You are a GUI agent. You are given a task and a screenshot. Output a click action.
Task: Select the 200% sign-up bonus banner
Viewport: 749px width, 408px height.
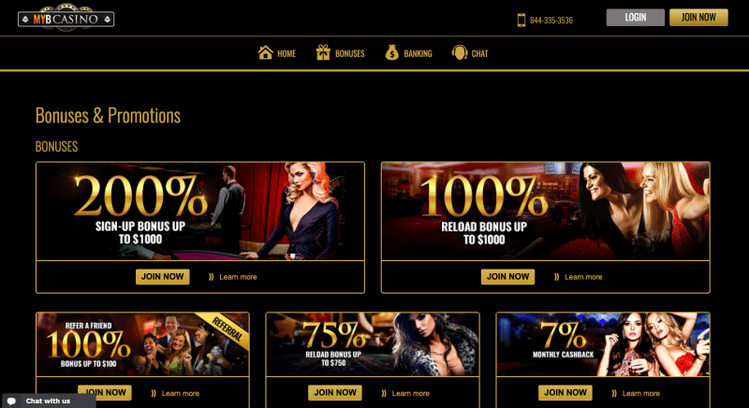click(x=200, y=211)
